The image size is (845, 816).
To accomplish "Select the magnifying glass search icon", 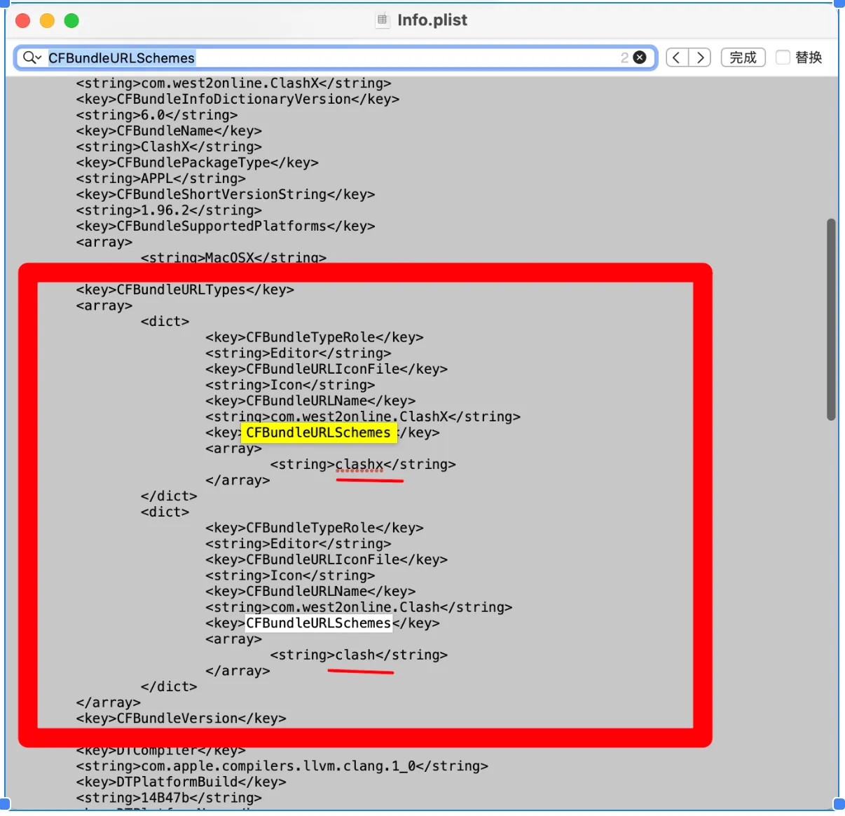I will (27, 57).
